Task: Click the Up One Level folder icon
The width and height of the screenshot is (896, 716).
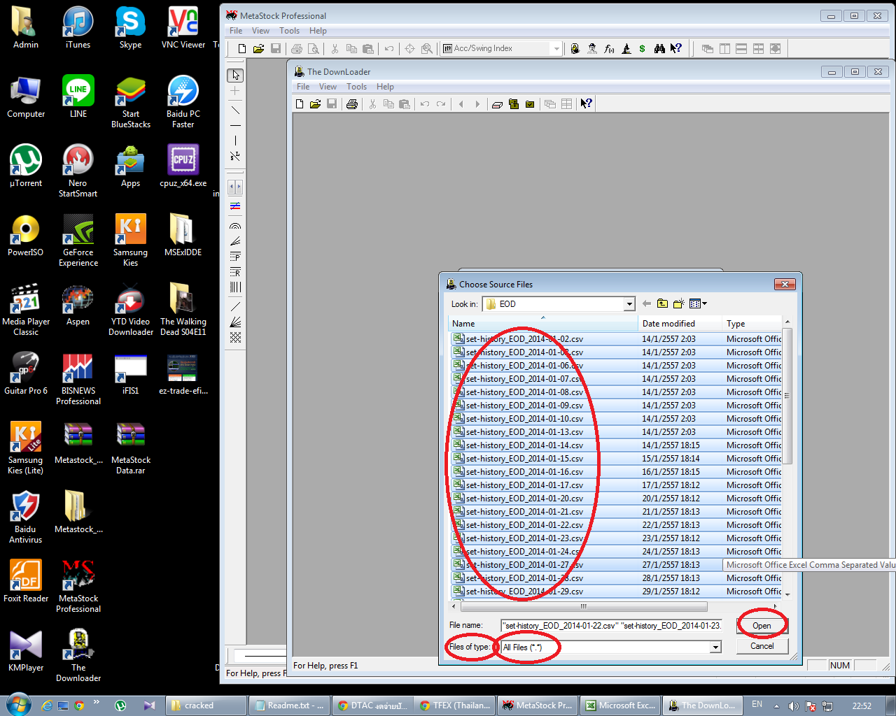Action: (x=662, y=303)
